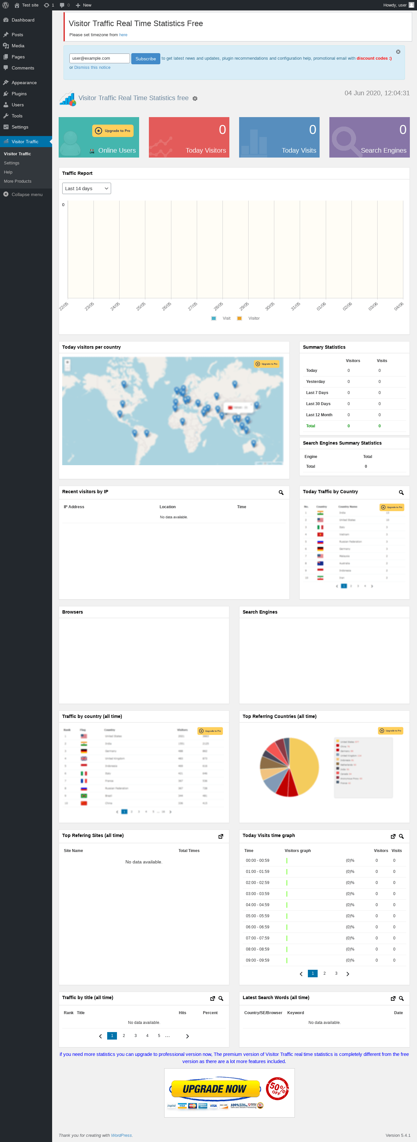The image size is (417, 1142).
Task: Click the referring countries pie chart
Action: (289, 767)
